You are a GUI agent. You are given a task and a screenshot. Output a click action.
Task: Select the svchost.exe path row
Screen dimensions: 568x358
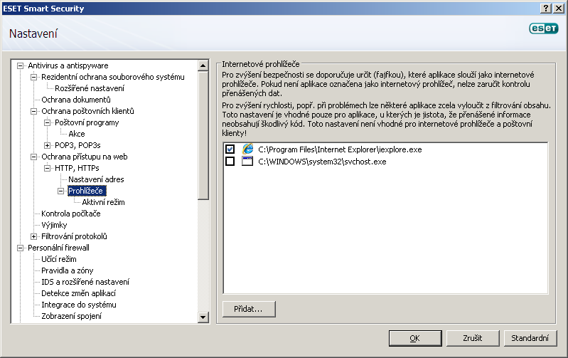point(322,162)
